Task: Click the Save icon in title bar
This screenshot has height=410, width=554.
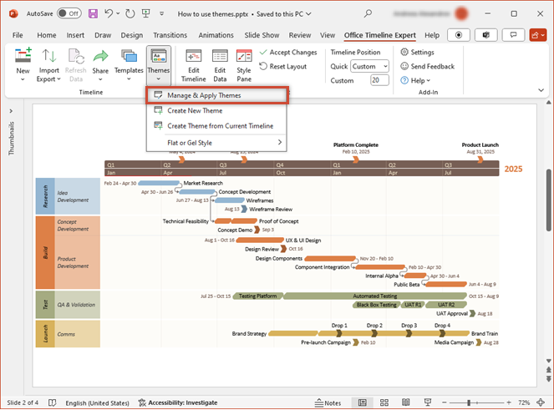Action: pyautogui.click(x=93, y=14)
